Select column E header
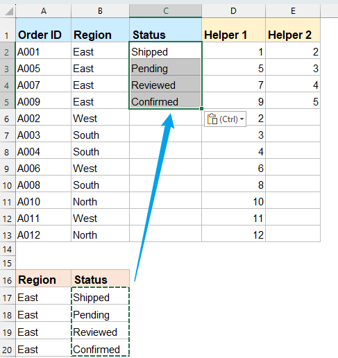 293,11
